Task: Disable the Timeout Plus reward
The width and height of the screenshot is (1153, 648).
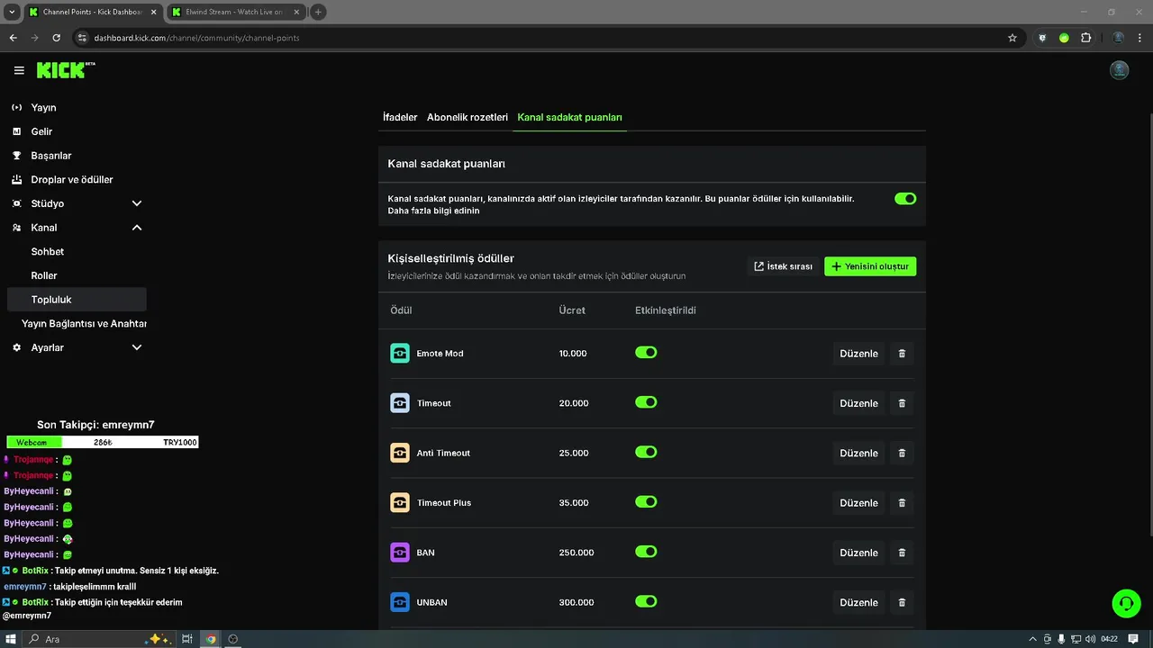Action: pyautogui.click(x=646, y=502)
